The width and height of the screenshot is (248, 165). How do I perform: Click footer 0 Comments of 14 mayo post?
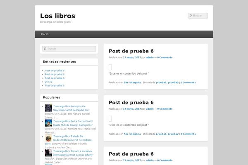(188, 134)
